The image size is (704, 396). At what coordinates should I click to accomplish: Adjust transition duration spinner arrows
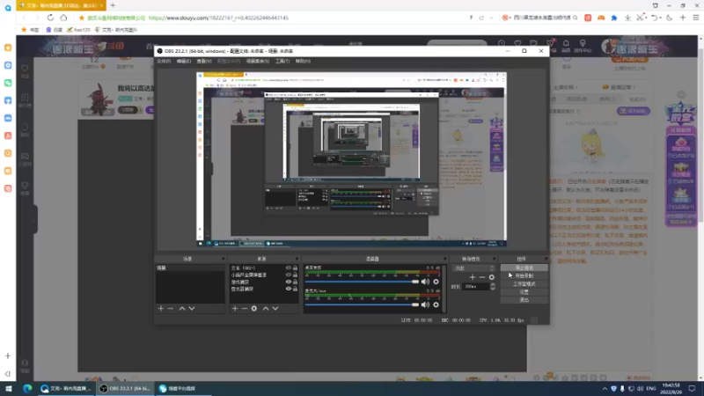493,287
